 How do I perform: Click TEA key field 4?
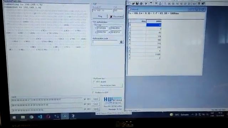click(116, 32)
